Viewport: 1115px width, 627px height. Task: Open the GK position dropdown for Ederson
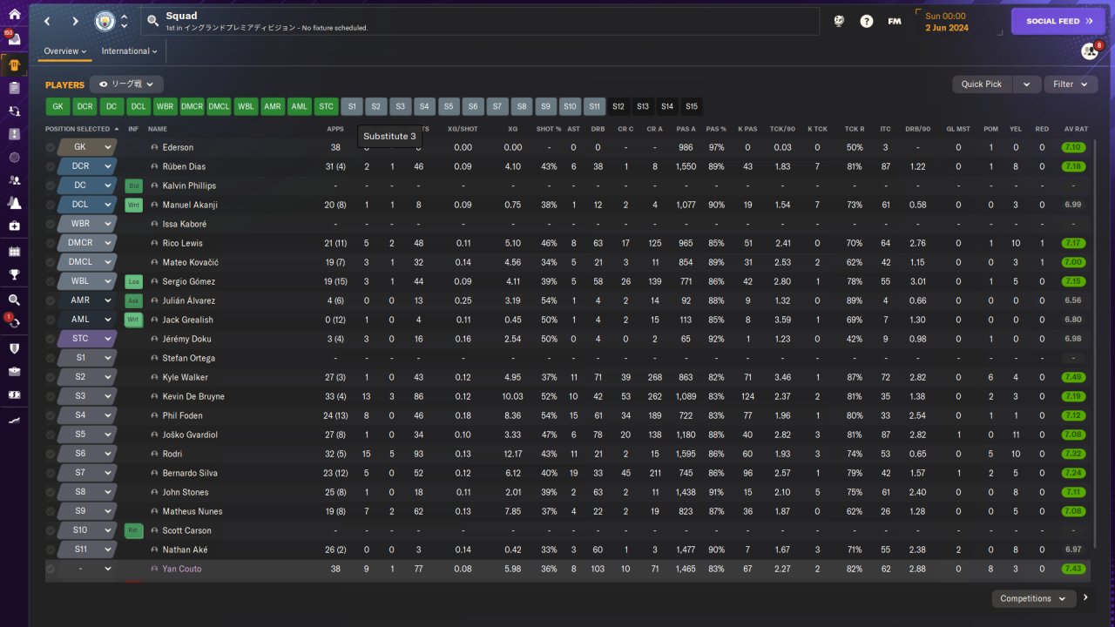click(x=87, y=147)
